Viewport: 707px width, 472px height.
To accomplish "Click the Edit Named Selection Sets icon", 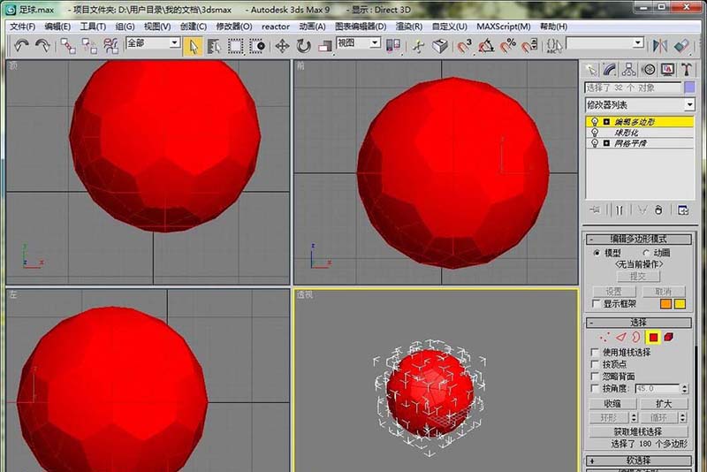I will [x=554, y=46].
